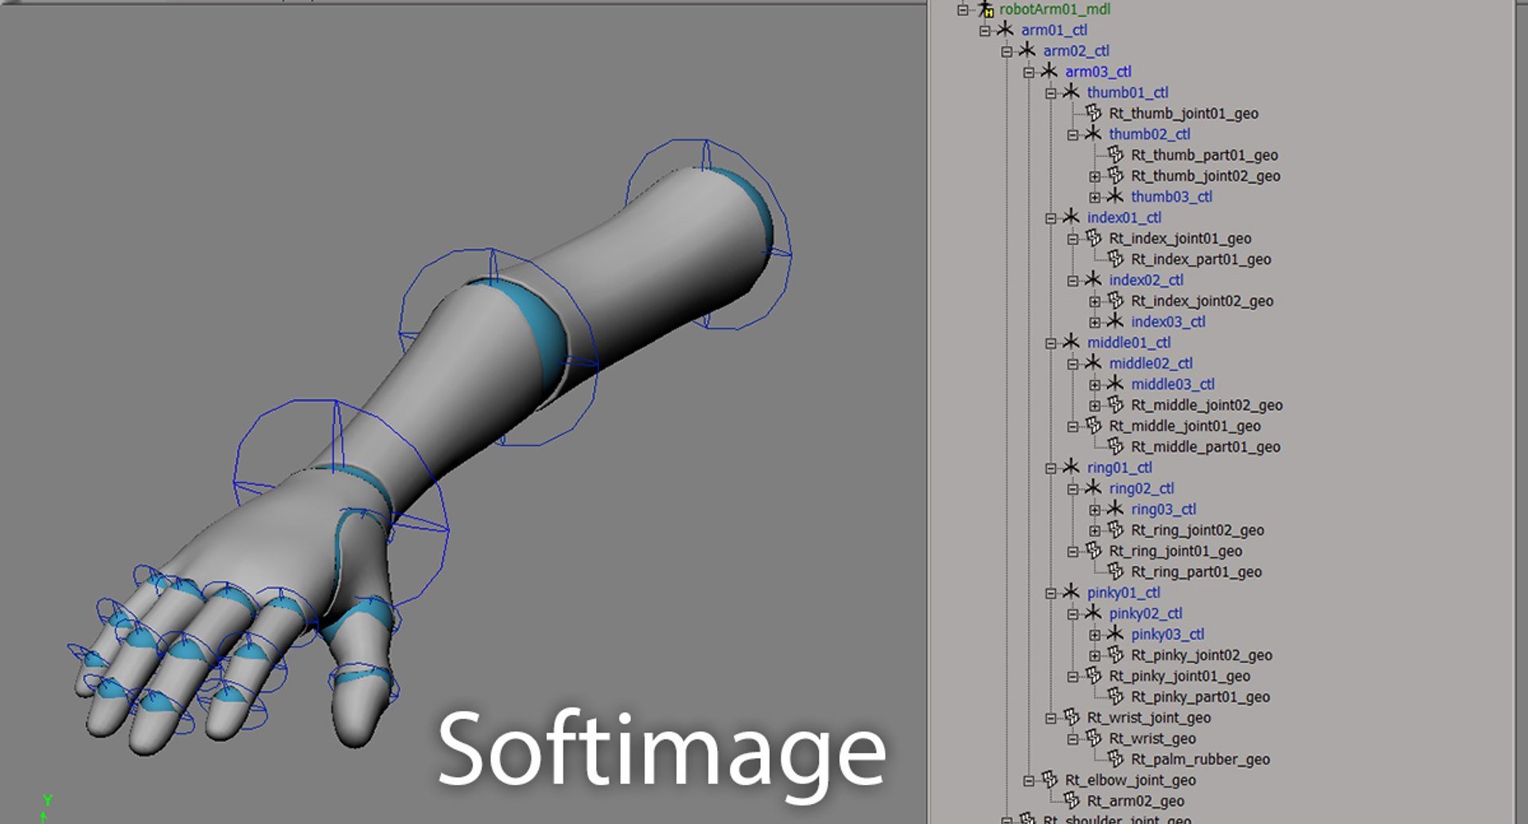
Task: Expand the Rt_thumb_joint02_geo node
Action: coord(1094,176)
